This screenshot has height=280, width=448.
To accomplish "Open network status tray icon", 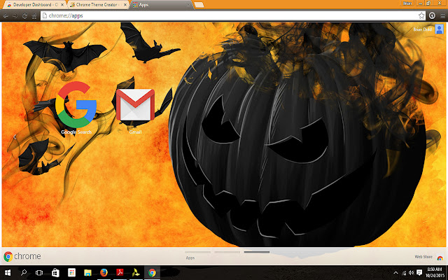I will coord(404,273).
